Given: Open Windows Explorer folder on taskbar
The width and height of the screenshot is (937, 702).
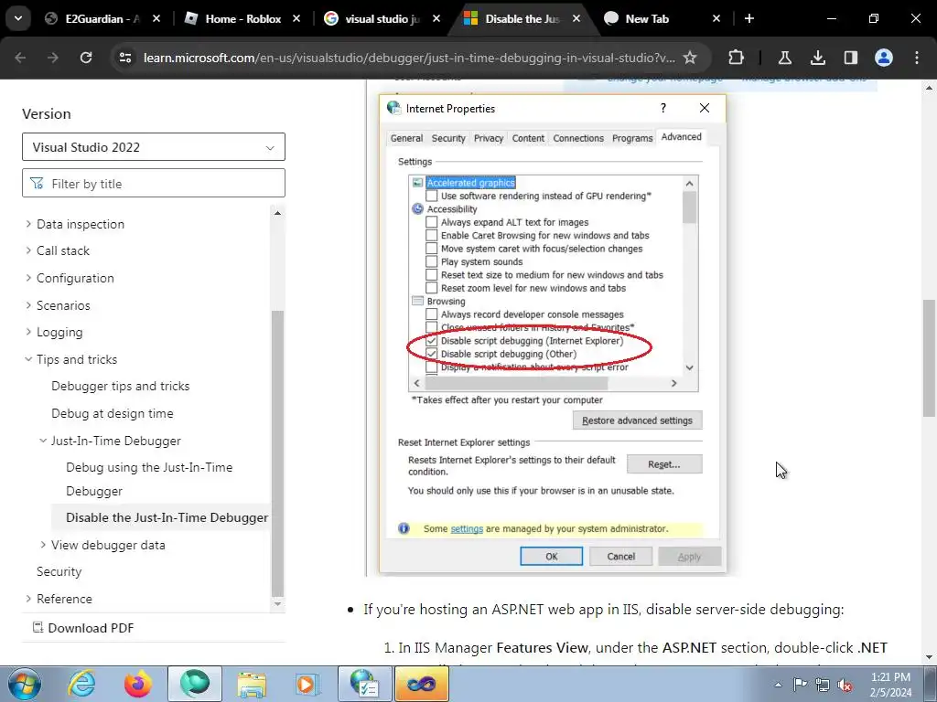Looking at the screenshot, I should (x=252, y=684).
